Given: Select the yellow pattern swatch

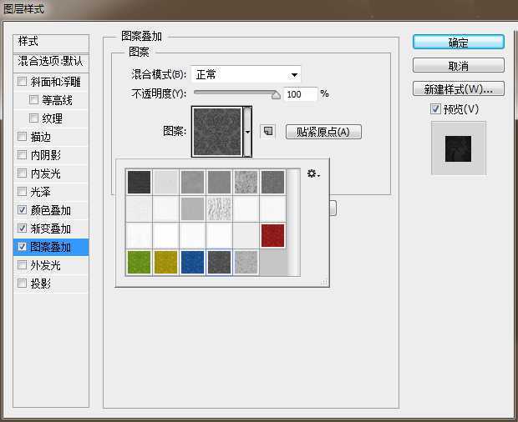Looking at the screenshot, I should 166,263.
